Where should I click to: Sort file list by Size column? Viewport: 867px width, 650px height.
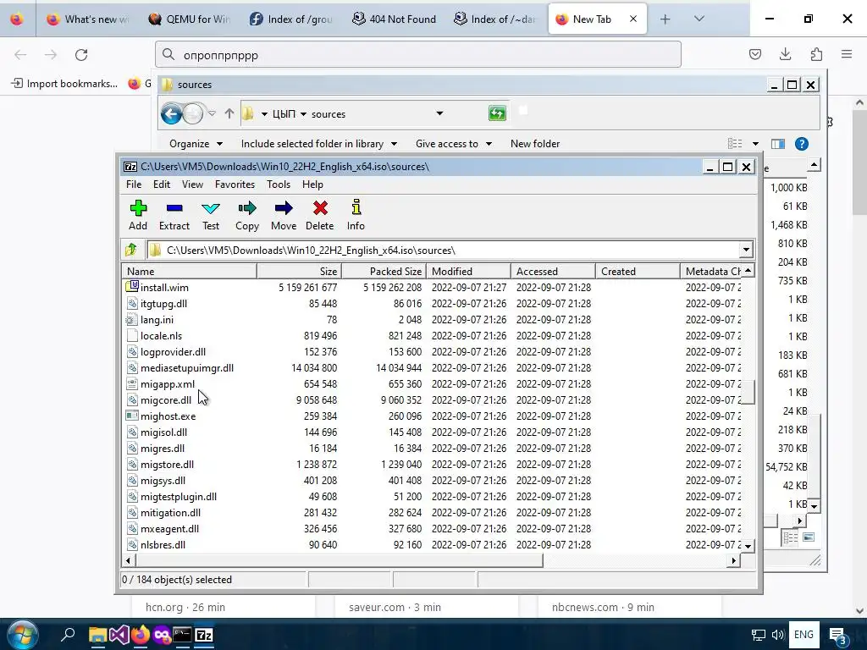tap(299, 271)
